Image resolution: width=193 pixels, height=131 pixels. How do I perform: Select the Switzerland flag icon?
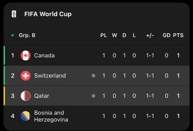click(x=26, y=76)
